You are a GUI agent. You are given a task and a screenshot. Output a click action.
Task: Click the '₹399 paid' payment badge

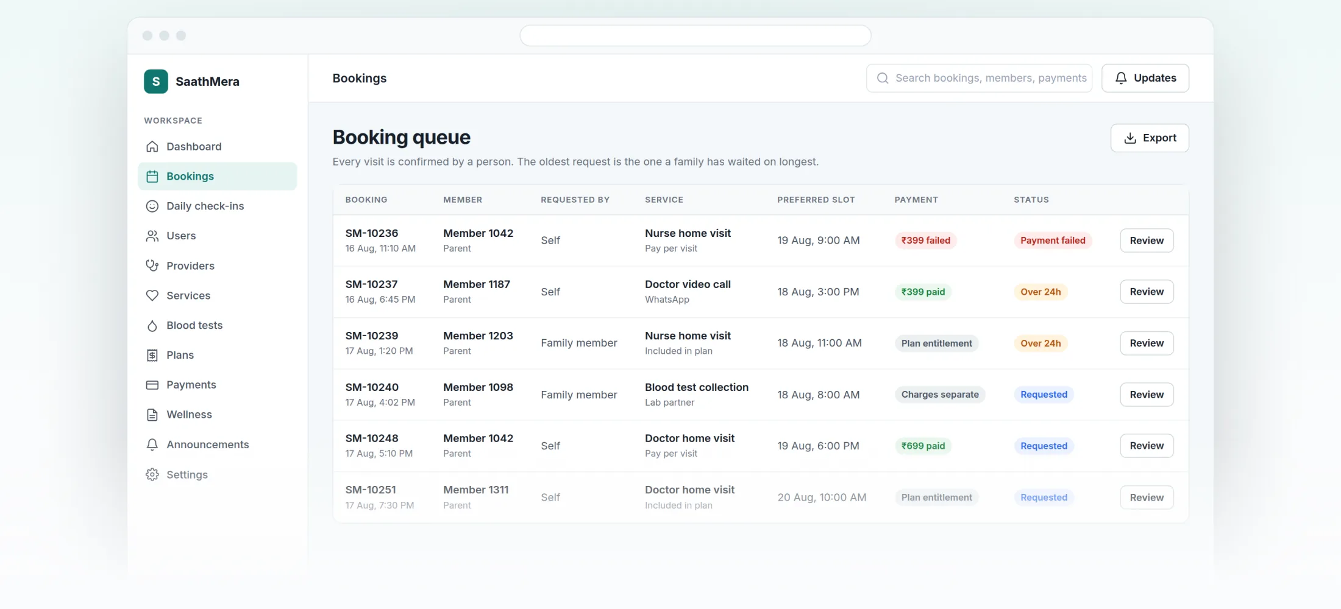tap(923, 292)
